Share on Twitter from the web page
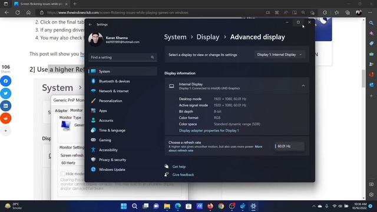Image resolution: width=377 pixels, height=212 pixels. (x=5, y=93)
